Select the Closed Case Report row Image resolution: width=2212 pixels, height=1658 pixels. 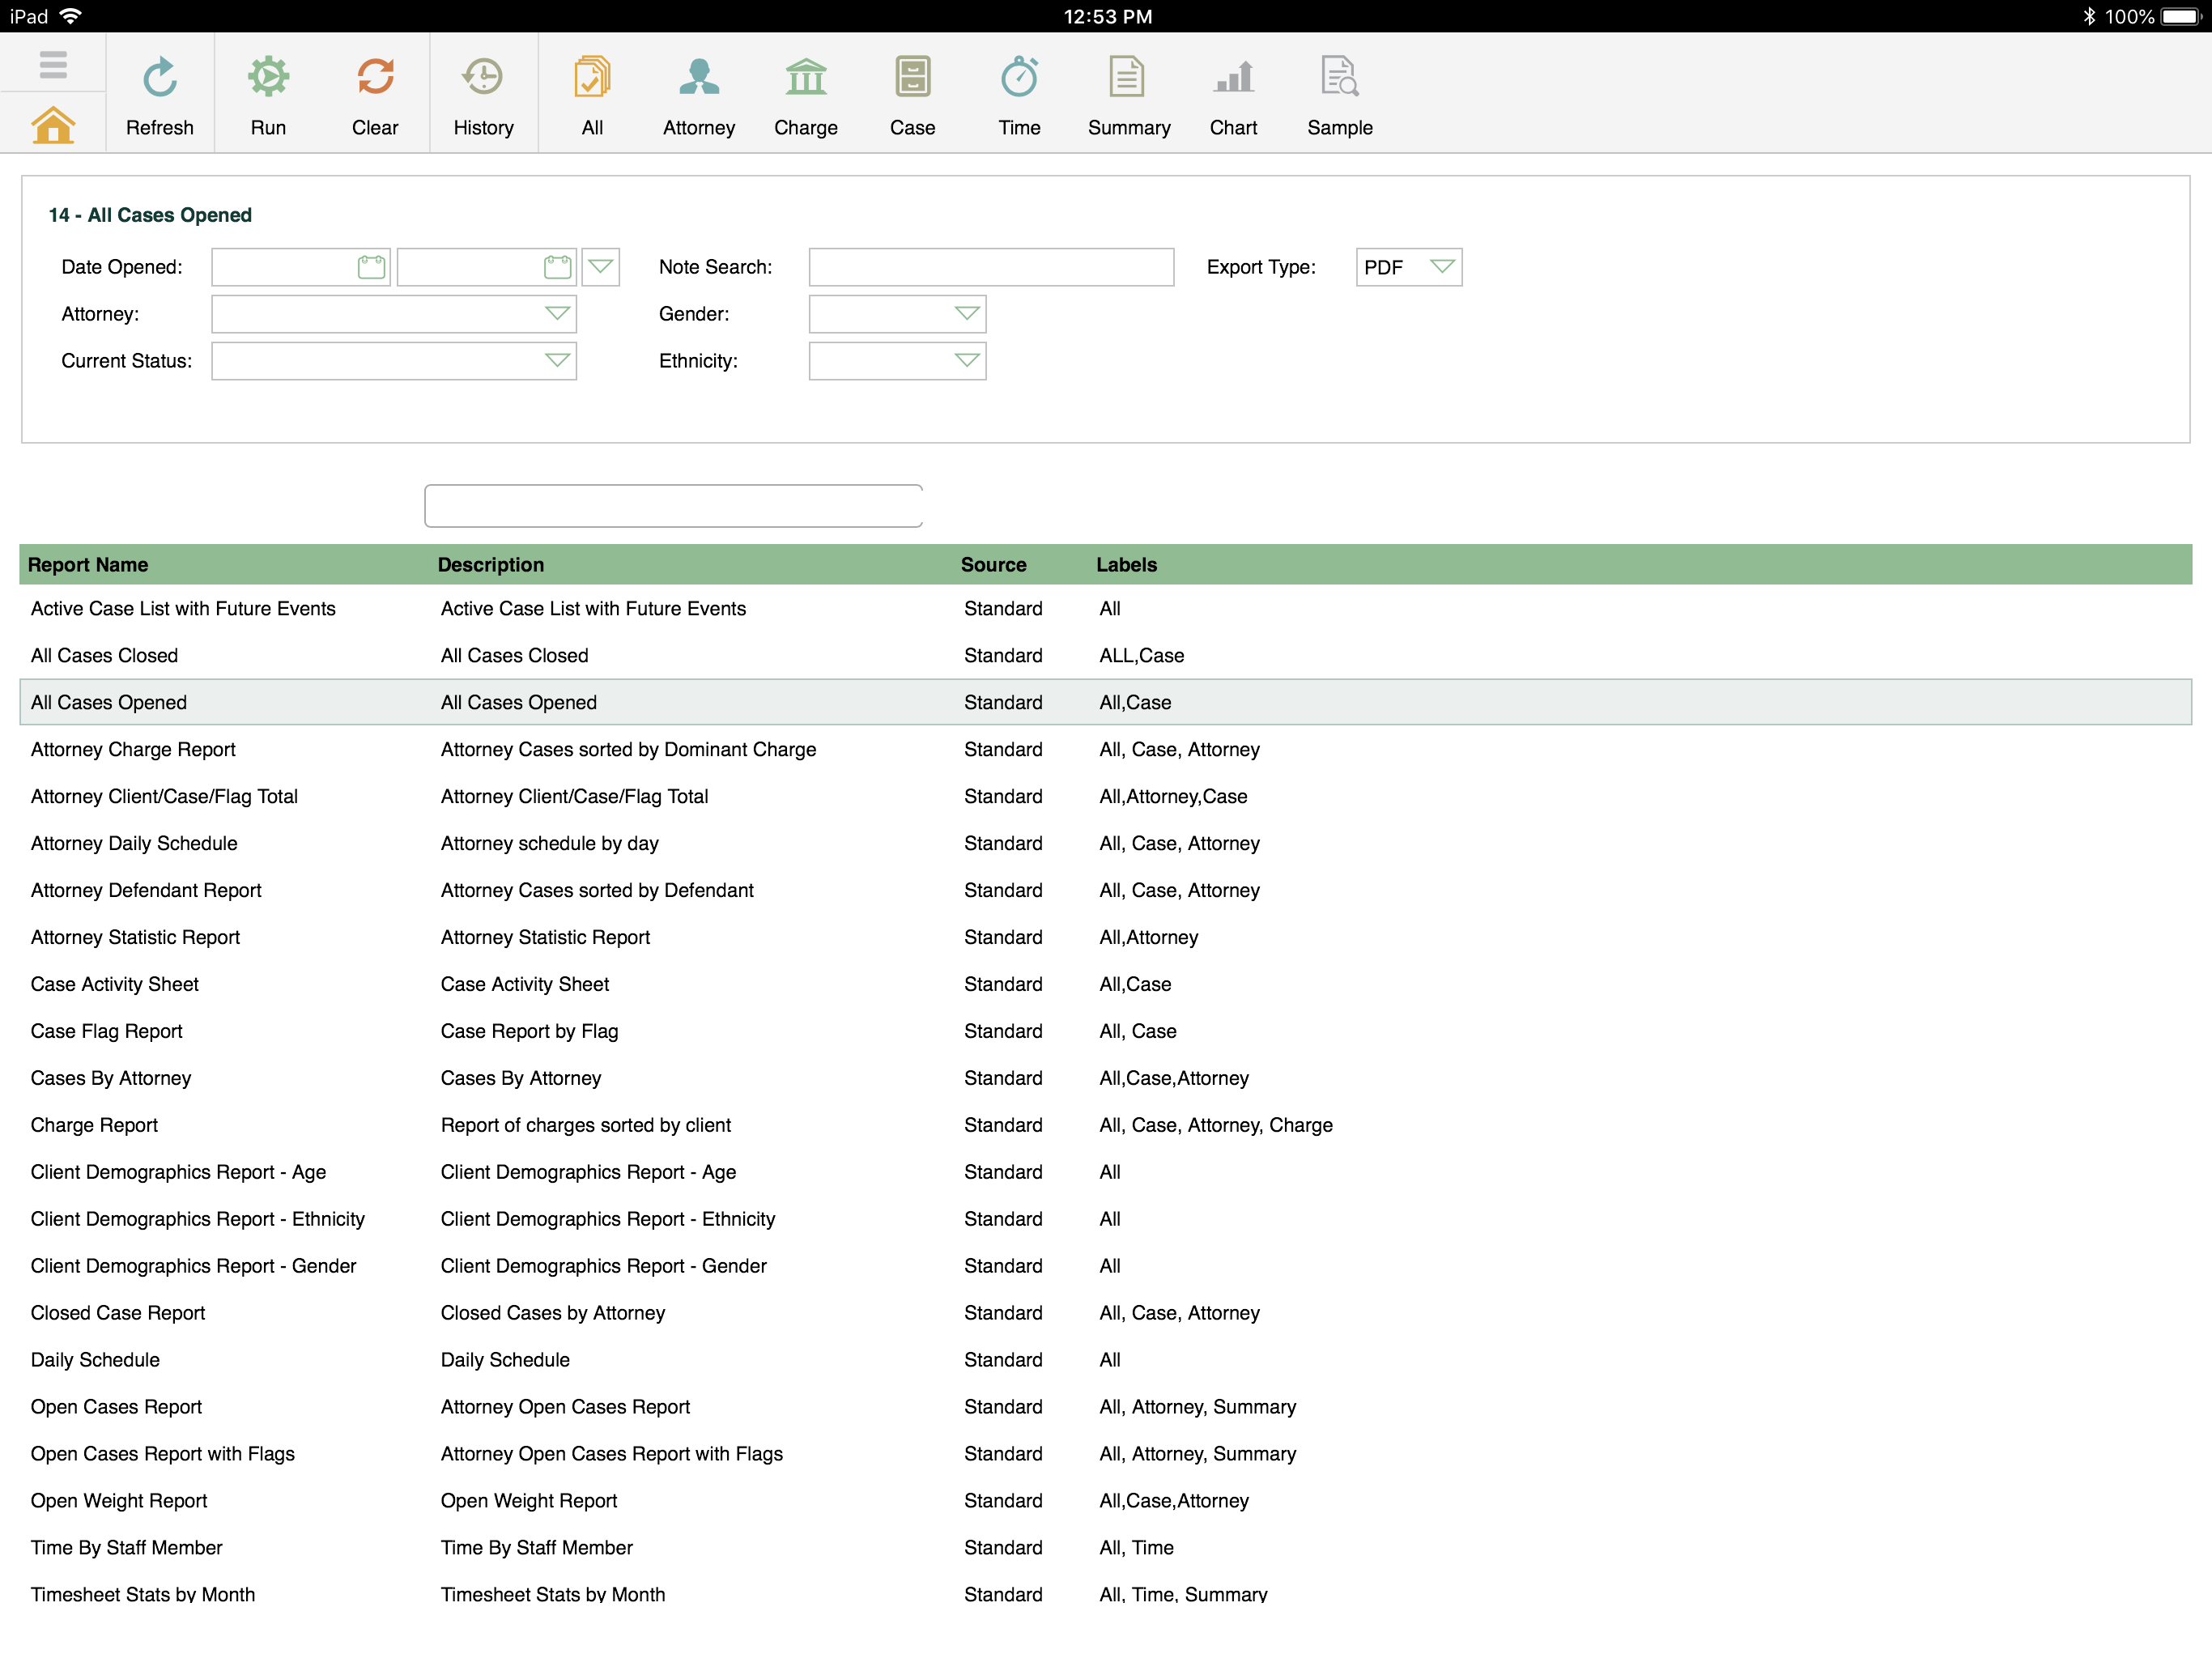point(1106,1313)
